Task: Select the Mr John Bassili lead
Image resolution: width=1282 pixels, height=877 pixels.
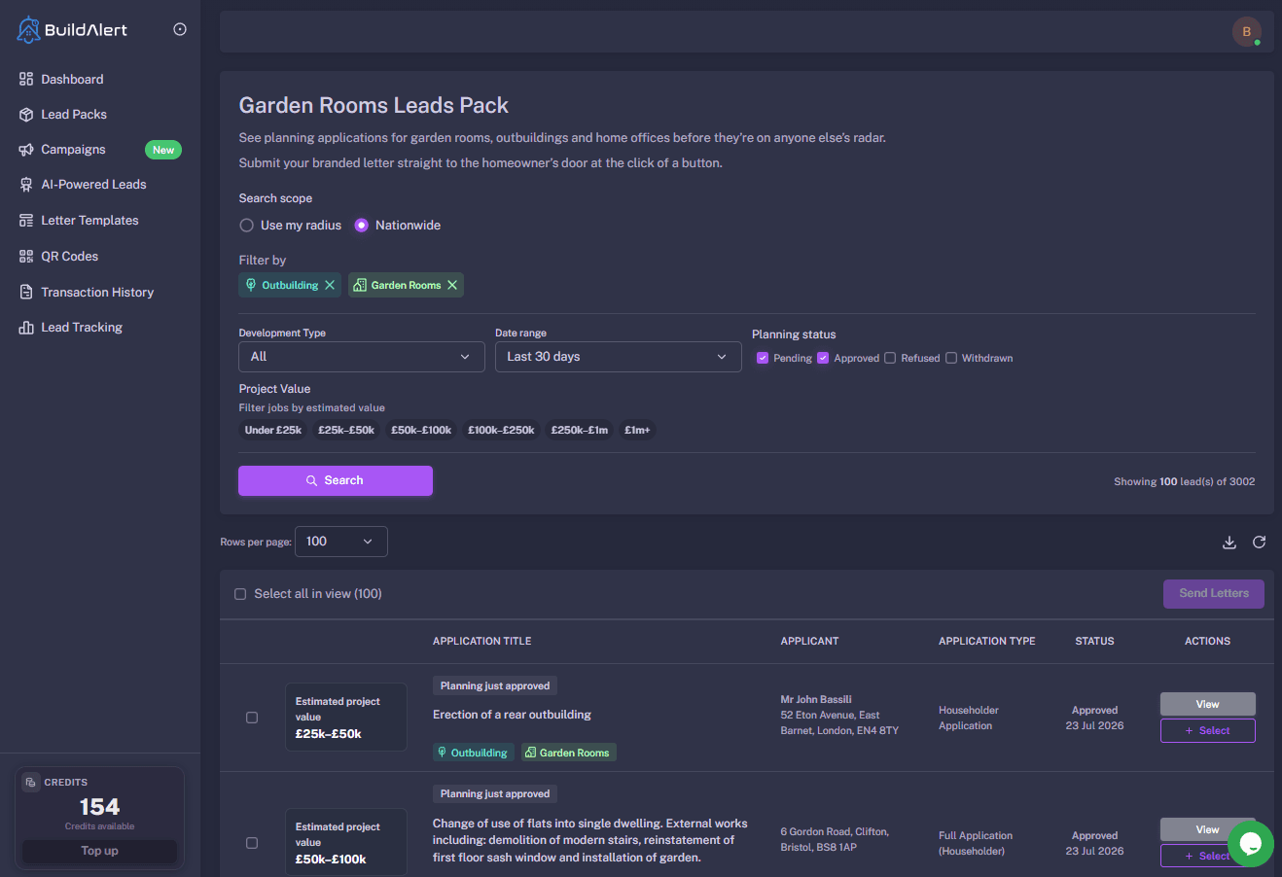Action: click(x=1208, y=730)
